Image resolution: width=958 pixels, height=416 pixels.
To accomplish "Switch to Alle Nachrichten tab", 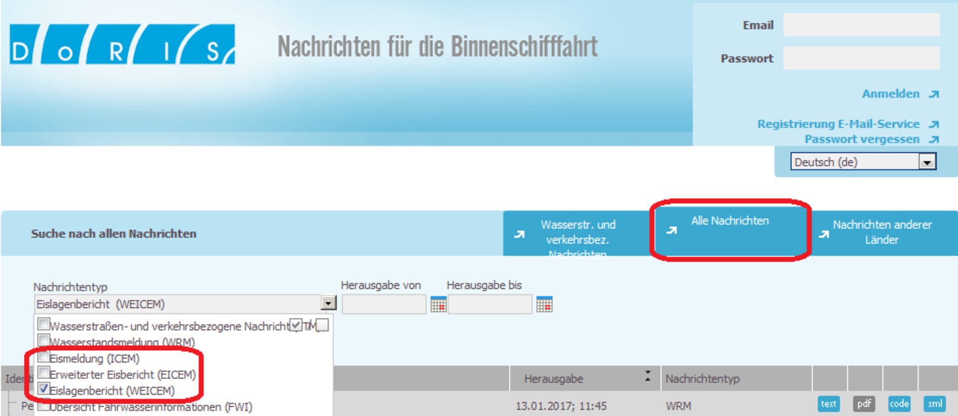I will coord(730,230).
